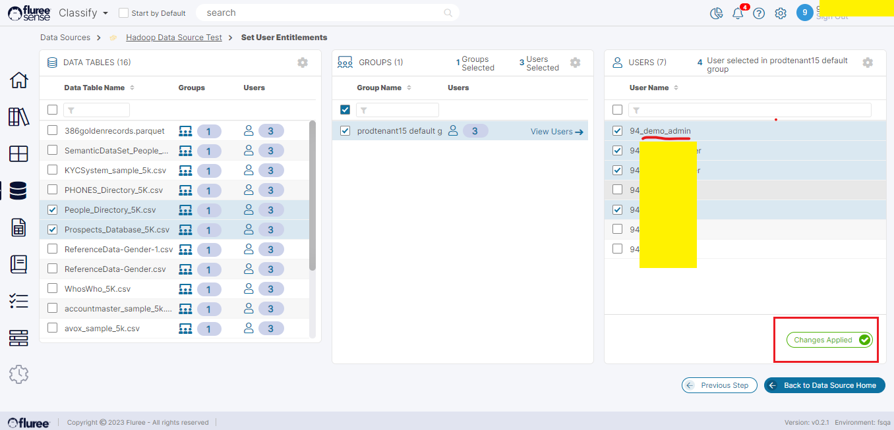Uncheck the 94_demo_admin user checkbox
The image size is (894, 430).
click(617, 130)
